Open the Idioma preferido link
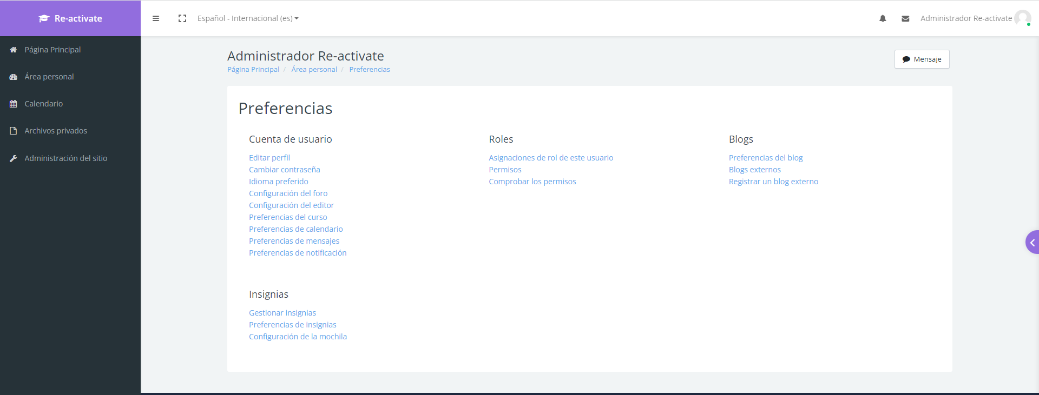 [279, 182]
